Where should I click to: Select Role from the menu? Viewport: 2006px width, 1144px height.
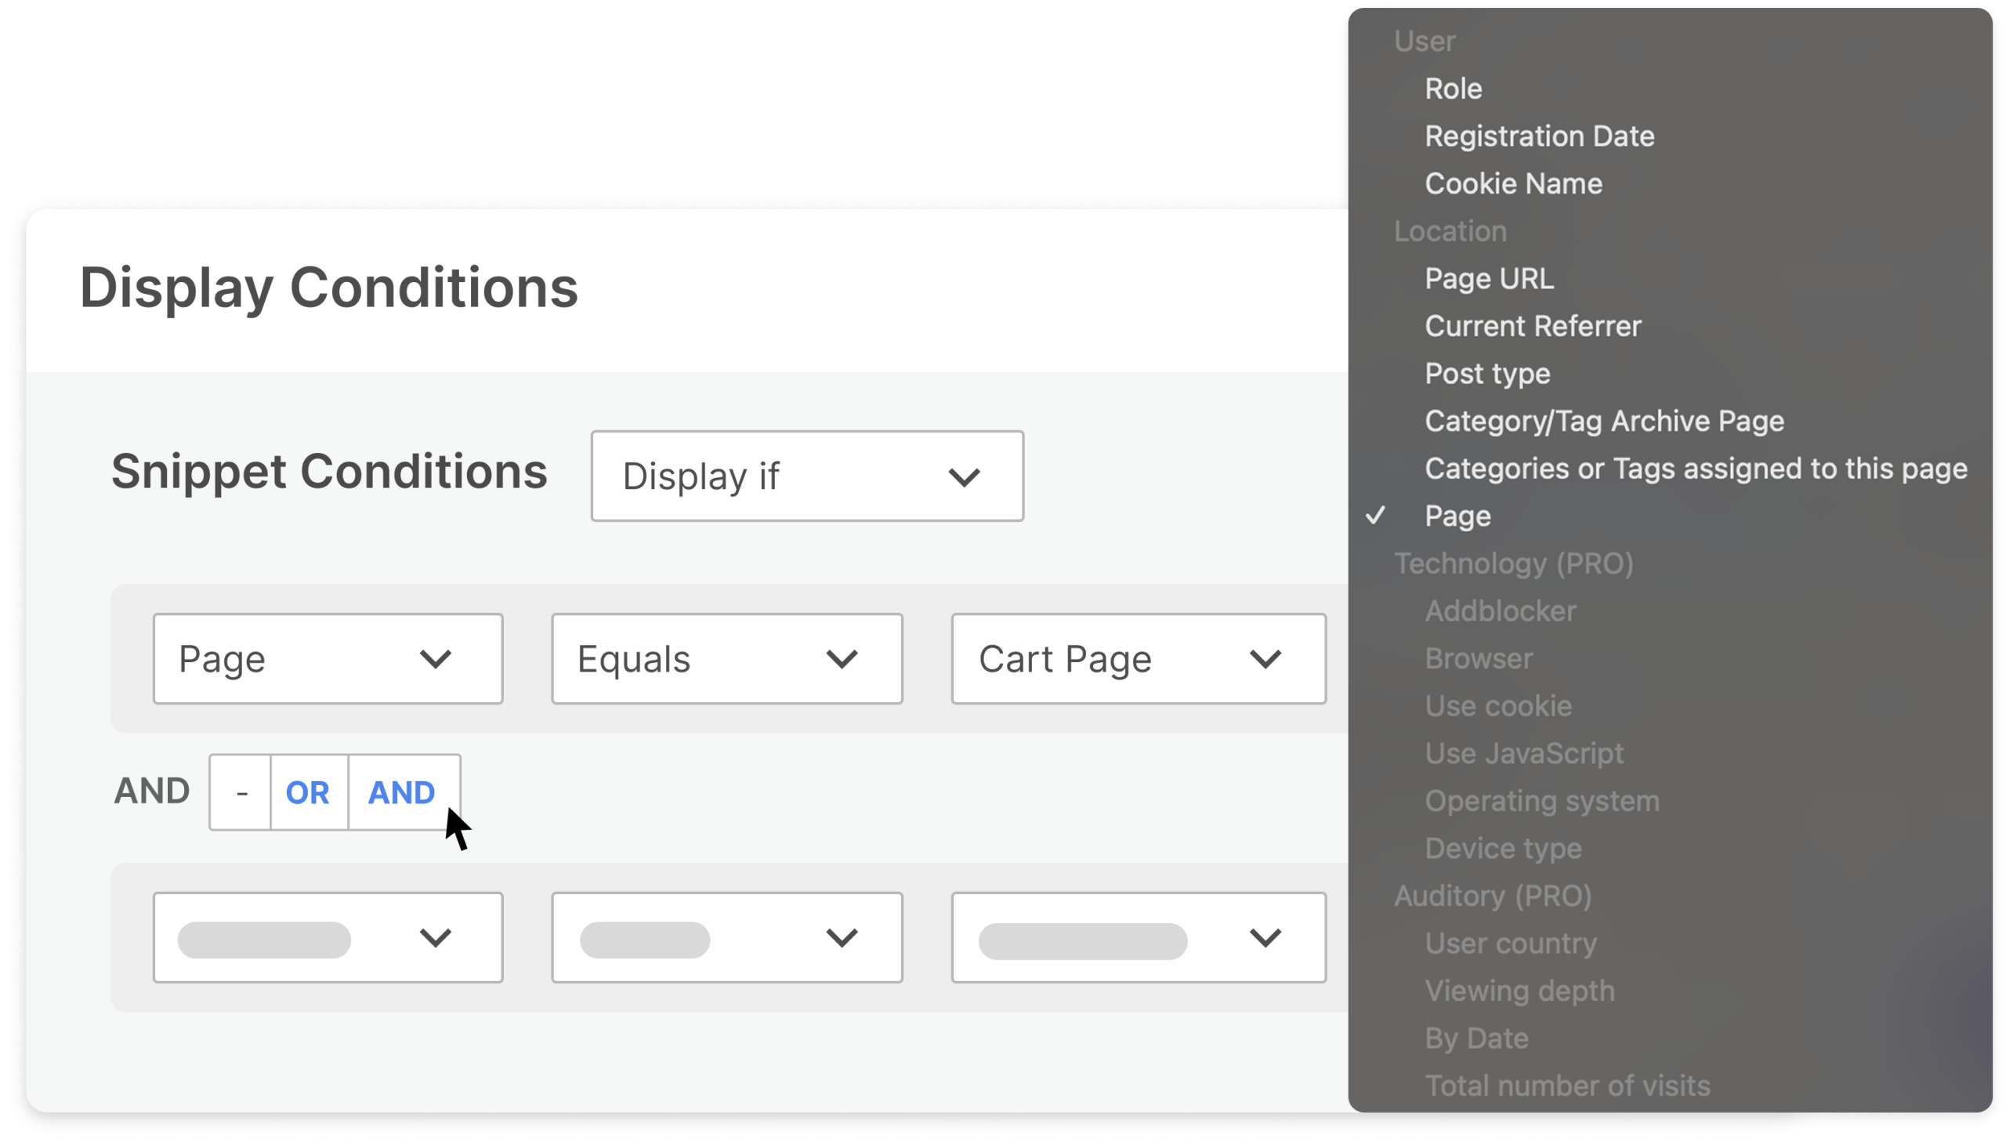tap(1453, 89)
